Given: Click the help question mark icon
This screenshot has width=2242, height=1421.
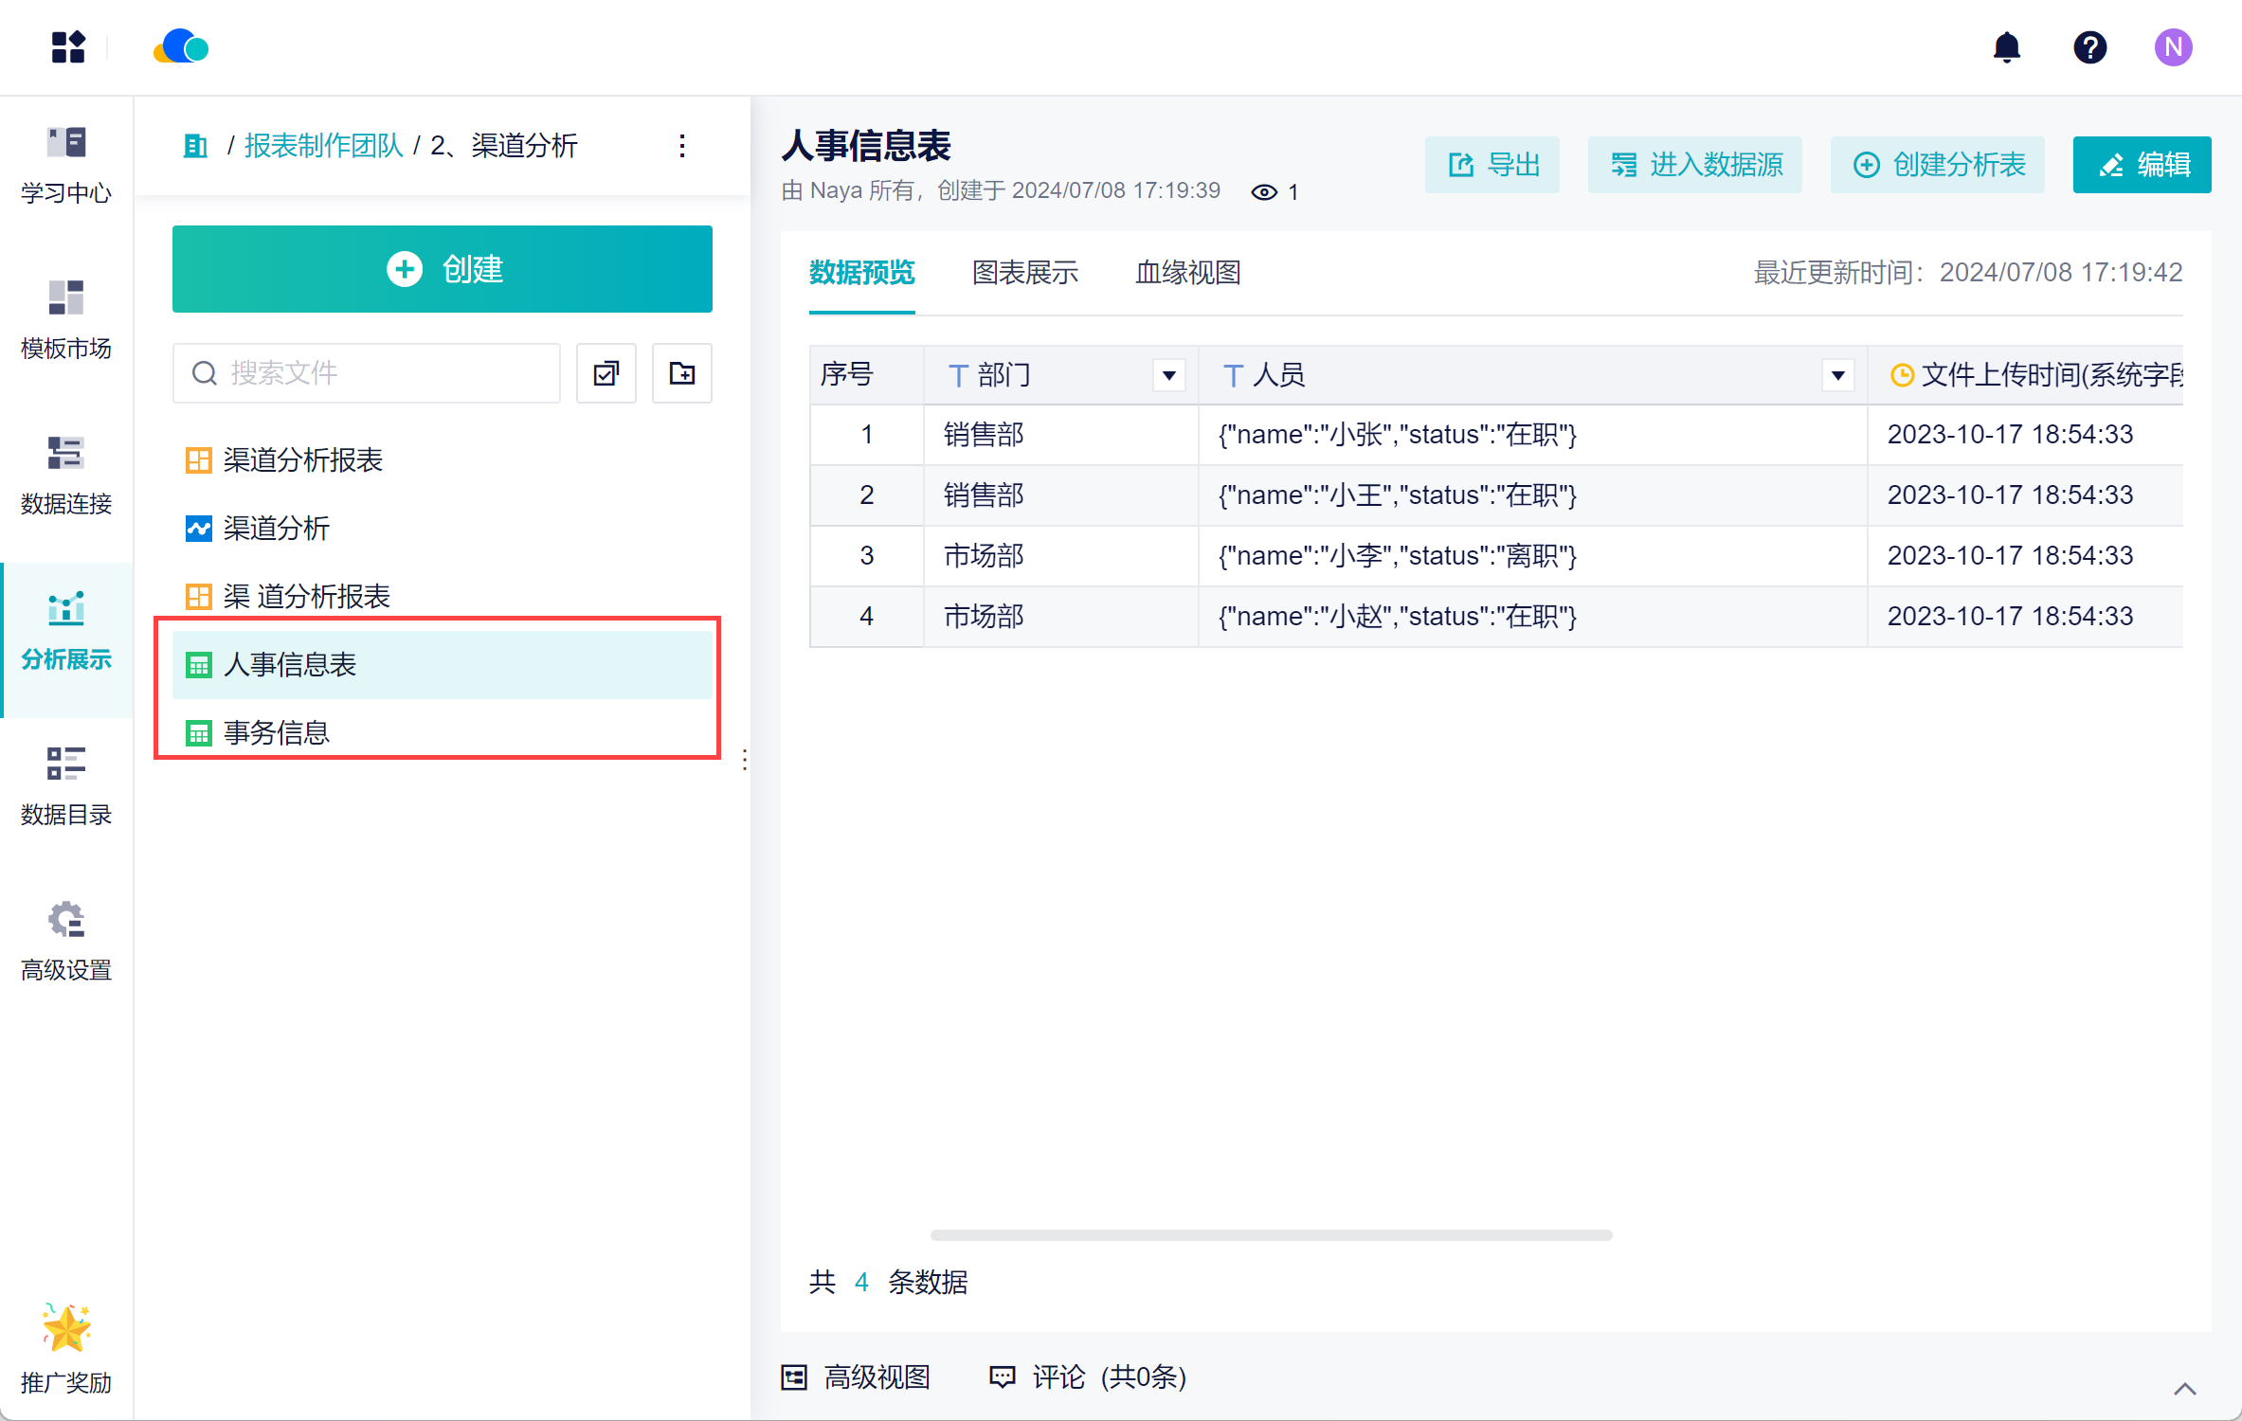Looking at the screenshot, I should coord(2089,47).
